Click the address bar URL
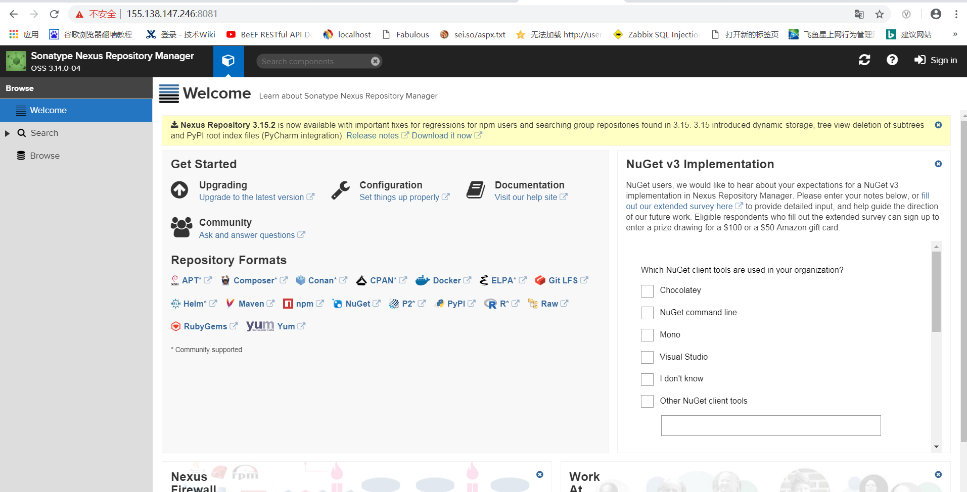This screenshot has height=492, width=967. (172, 14)
